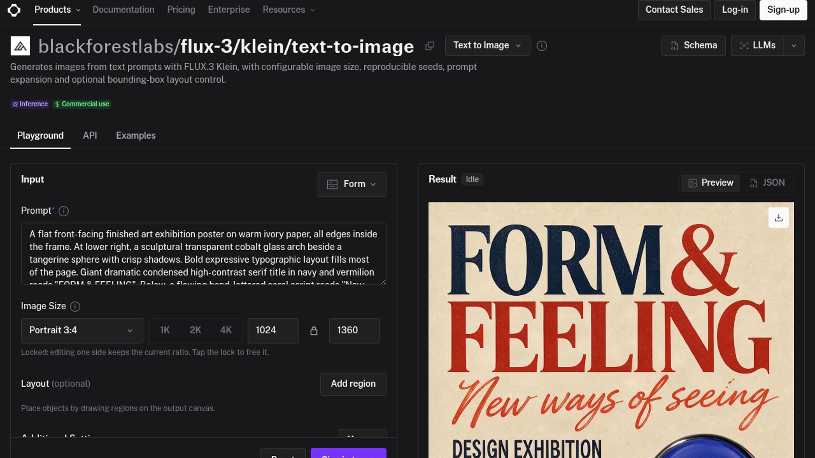815x458 pixels.
Task: Click the Idle status badge
Action: pyautogui.click(x=472, y=180)
